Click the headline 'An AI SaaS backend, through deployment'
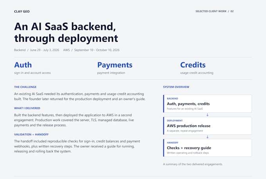Image resolution: width=266 pixels, height=179 pixels. (x=66, y=32)
